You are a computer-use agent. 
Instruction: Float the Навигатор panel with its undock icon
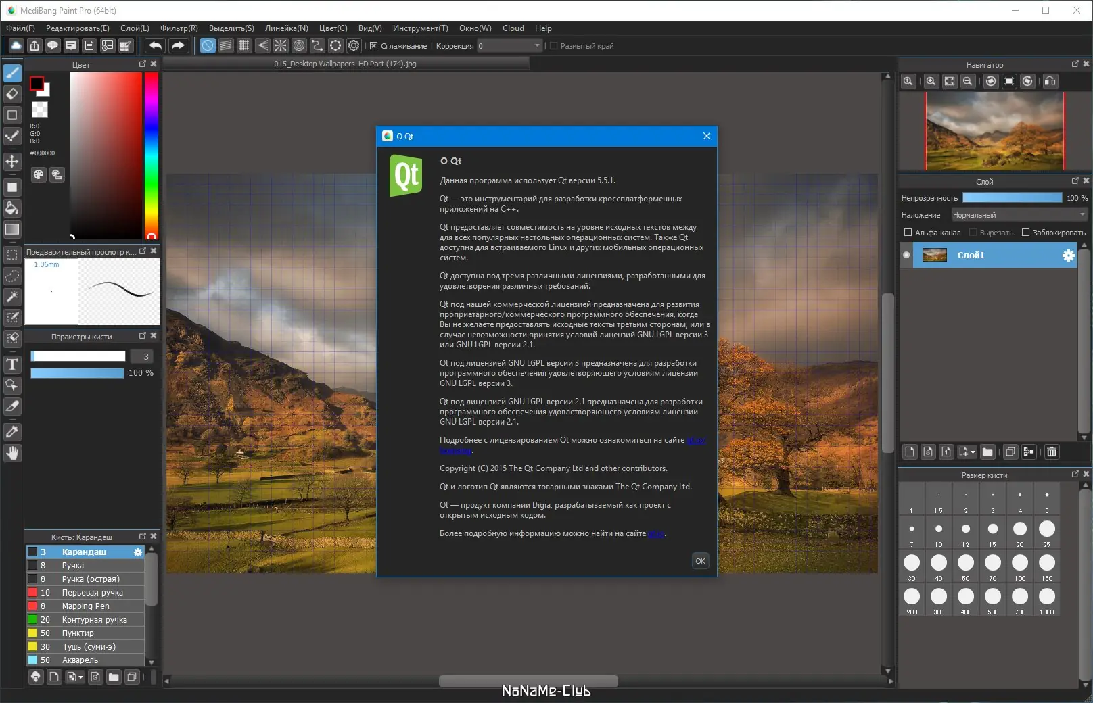point(1075,64)
